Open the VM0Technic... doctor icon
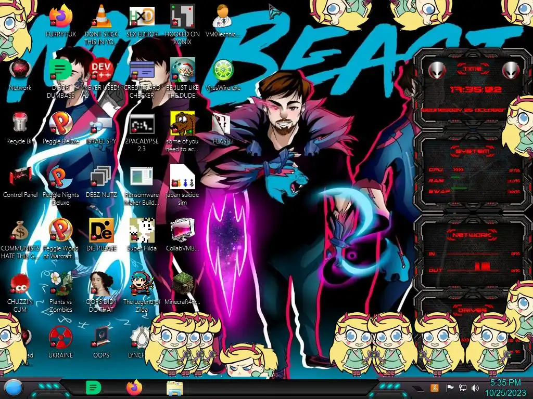 click(223, 16)
